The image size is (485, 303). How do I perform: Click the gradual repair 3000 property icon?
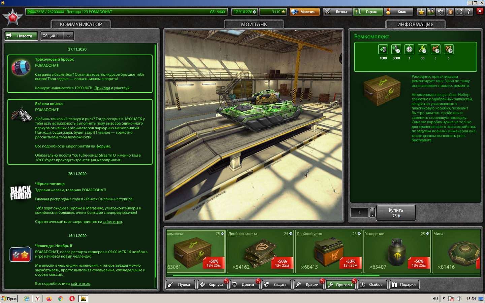tap(396, 49)
